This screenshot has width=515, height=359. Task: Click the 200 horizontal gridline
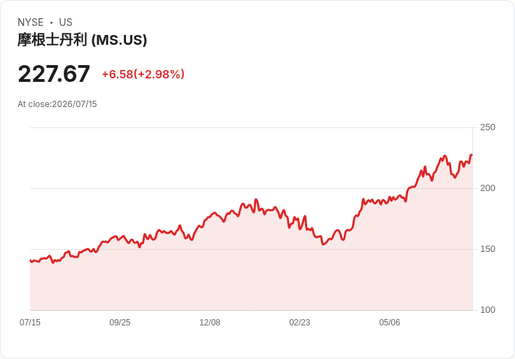point(251,188)
